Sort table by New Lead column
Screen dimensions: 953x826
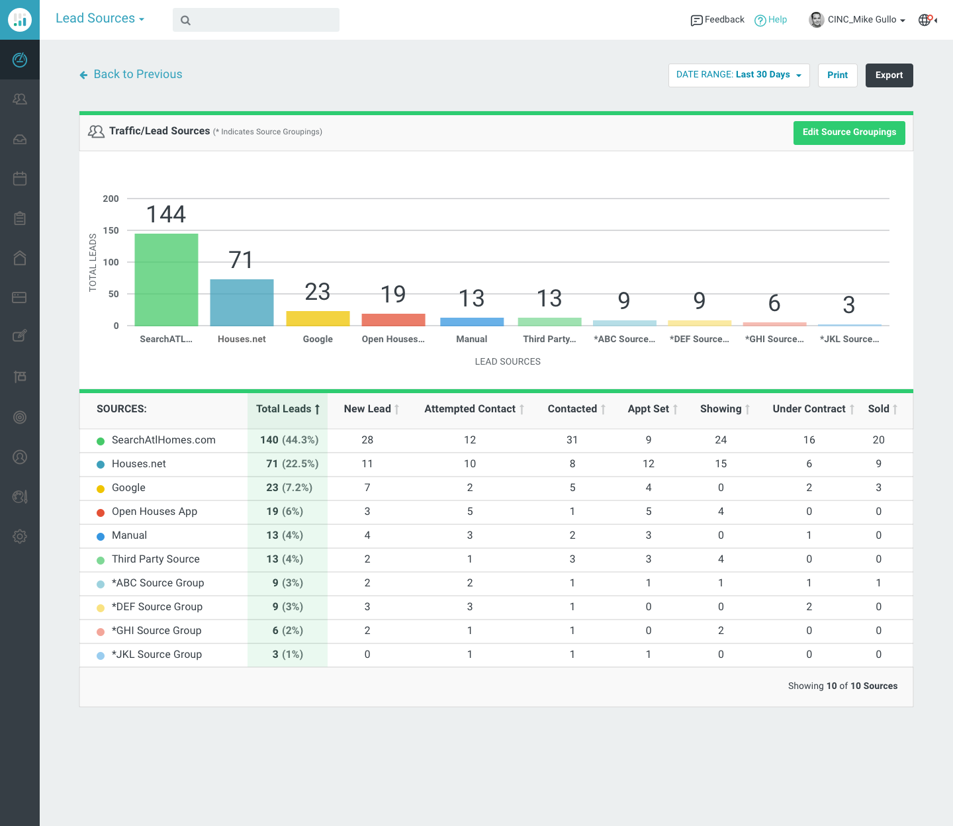[x=371, y=409]
